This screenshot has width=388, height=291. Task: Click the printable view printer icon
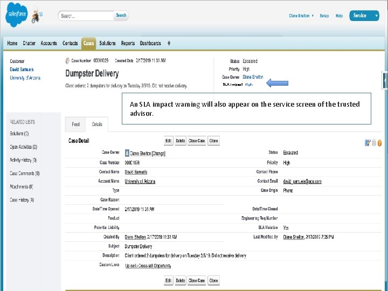pyautogui.click(x=374, y=143)
